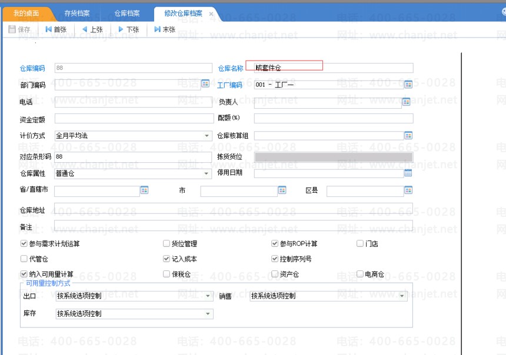Click the greyed 拣货货位 field
The height and width of the screenshot is (355, 506).
(x=334, y=157)
